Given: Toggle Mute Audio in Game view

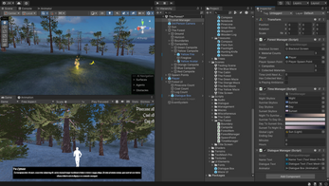Looking at the screenshot, I should tap(122, 102).
